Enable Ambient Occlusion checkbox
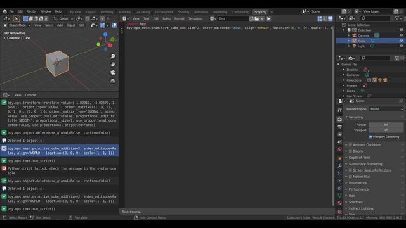Image resolution: width=406 pixels, height=228 pixels. (x=350, y=145)
